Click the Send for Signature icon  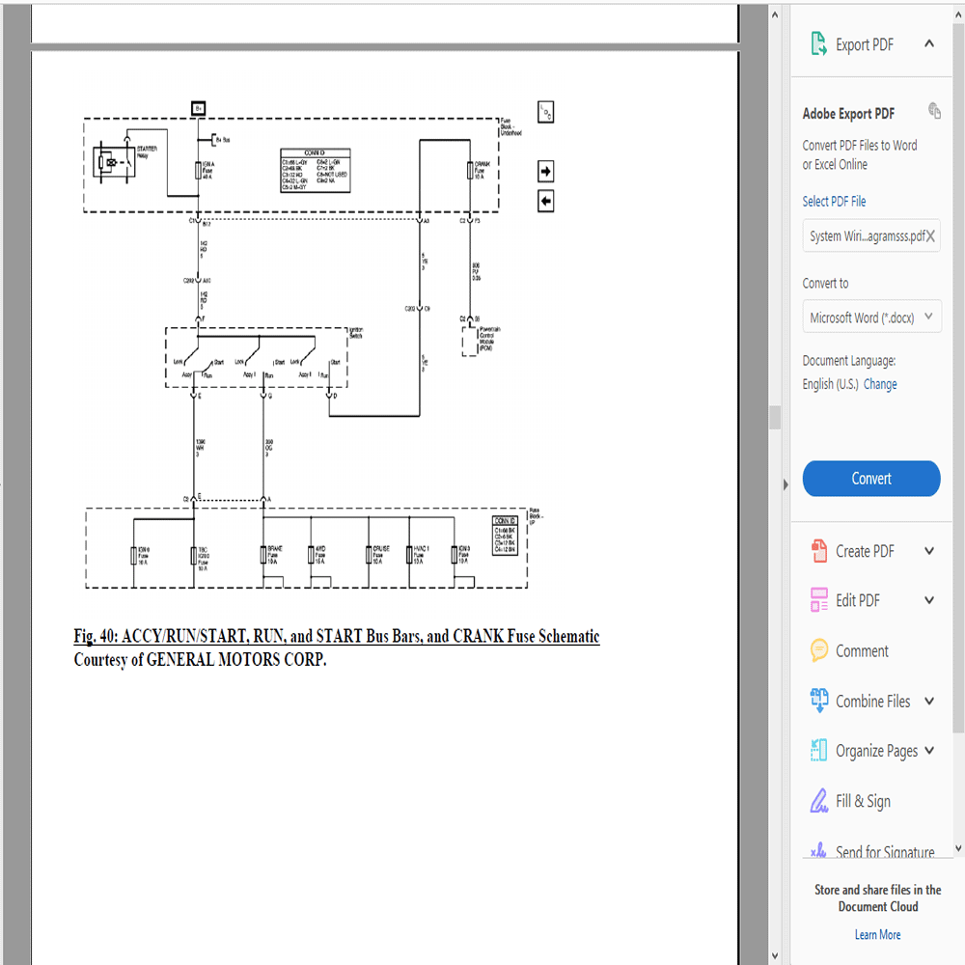(x=818, y=851)
